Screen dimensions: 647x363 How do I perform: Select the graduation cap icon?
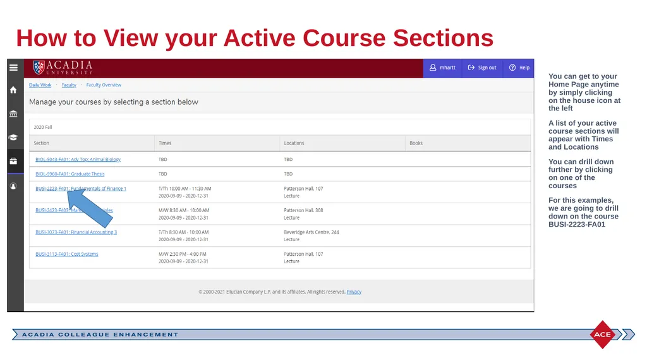pyautogui.click(x=13, y=138)
